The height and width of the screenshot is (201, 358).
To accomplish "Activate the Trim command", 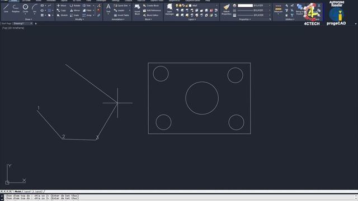I will click(x=87, y=6).
